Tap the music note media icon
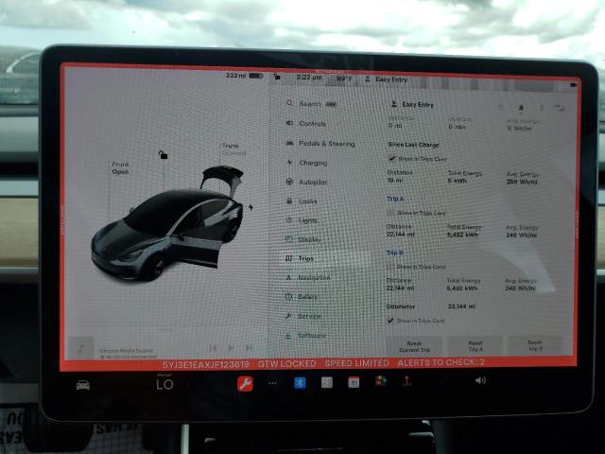Screen dimensions: 605x454 (80, 349)
